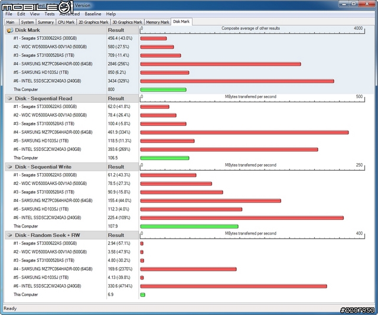This screenshot has width=378, height=315.
Task: Open the File menu
Action: coord(9,14)
